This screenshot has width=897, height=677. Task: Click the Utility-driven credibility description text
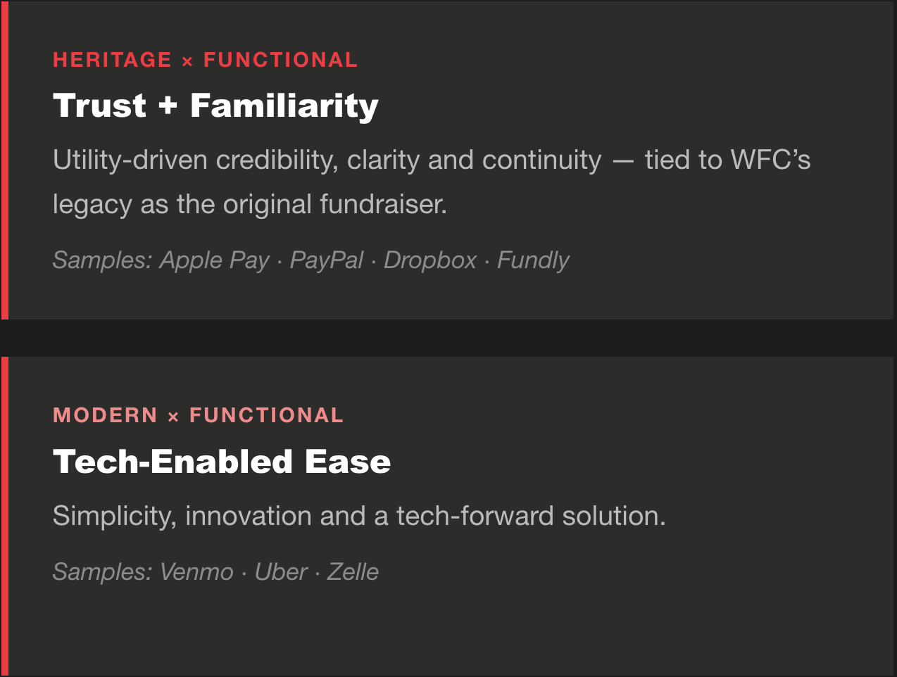click(432, 182)
